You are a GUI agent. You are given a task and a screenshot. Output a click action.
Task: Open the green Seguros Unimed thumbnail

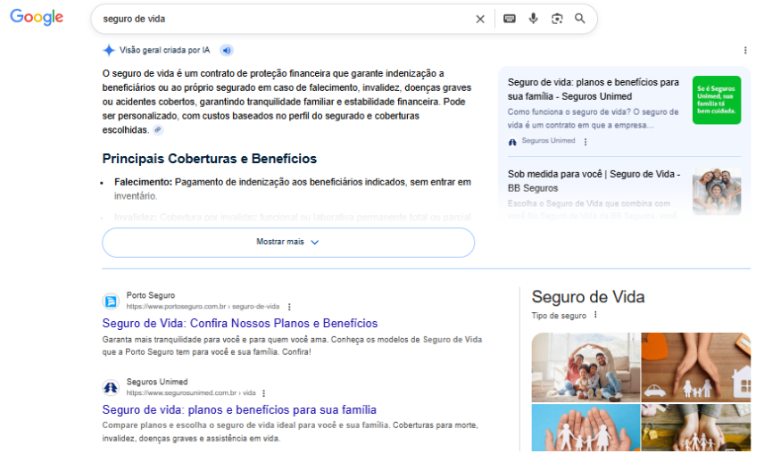(x=716, y=100)
